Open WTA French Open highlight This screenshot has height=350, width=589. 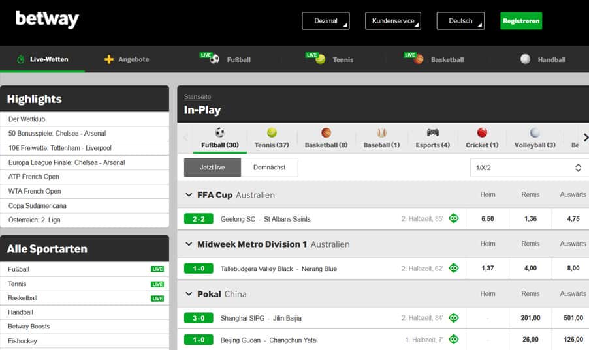click(84, 192)
